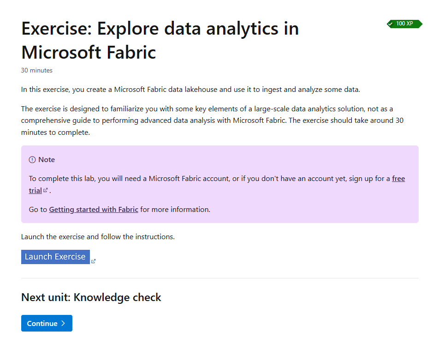Screen dimensions: 432x338
Task: Select the green 100 XP completion badge
Action: tap(404, 24)
